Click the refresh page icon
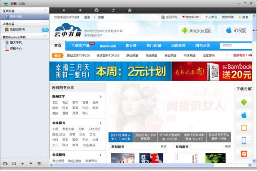The height and width of the screenshot is (171, 257). tap(113, 10)
